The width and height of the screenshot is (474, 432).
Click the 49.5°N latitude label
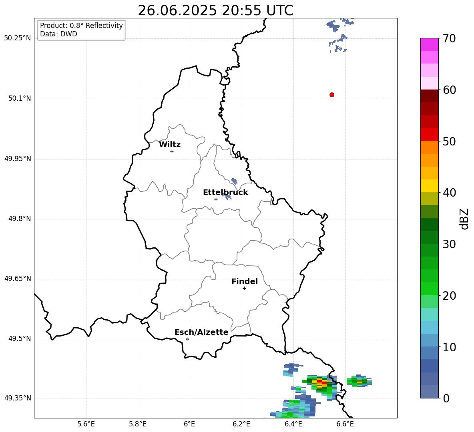pos(20,338)
